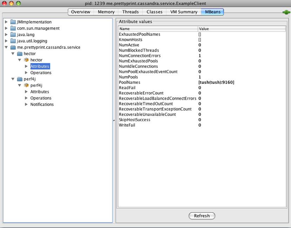Select the MBeans tab
Screen dimensions: 291x228
(x=213, y=12)
